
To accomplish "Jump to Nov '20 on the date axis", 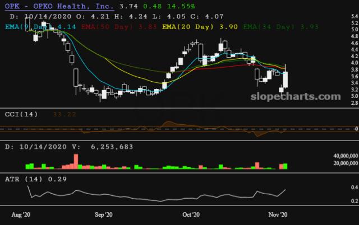I will click(x=278, y=214).
